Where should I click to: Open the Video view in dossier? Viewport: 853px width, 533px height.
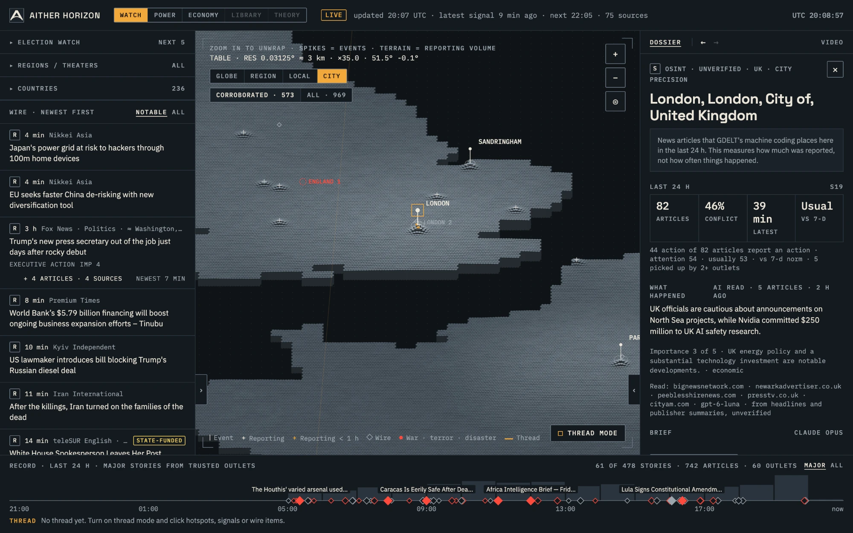click(x=832, y=42)
